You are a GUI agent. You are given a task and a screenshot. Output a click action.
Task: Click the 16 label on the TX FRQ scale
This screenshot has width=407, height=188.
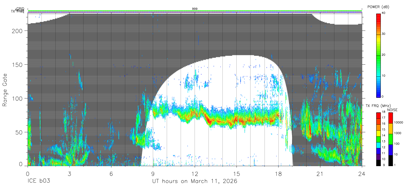coord(383,123)
